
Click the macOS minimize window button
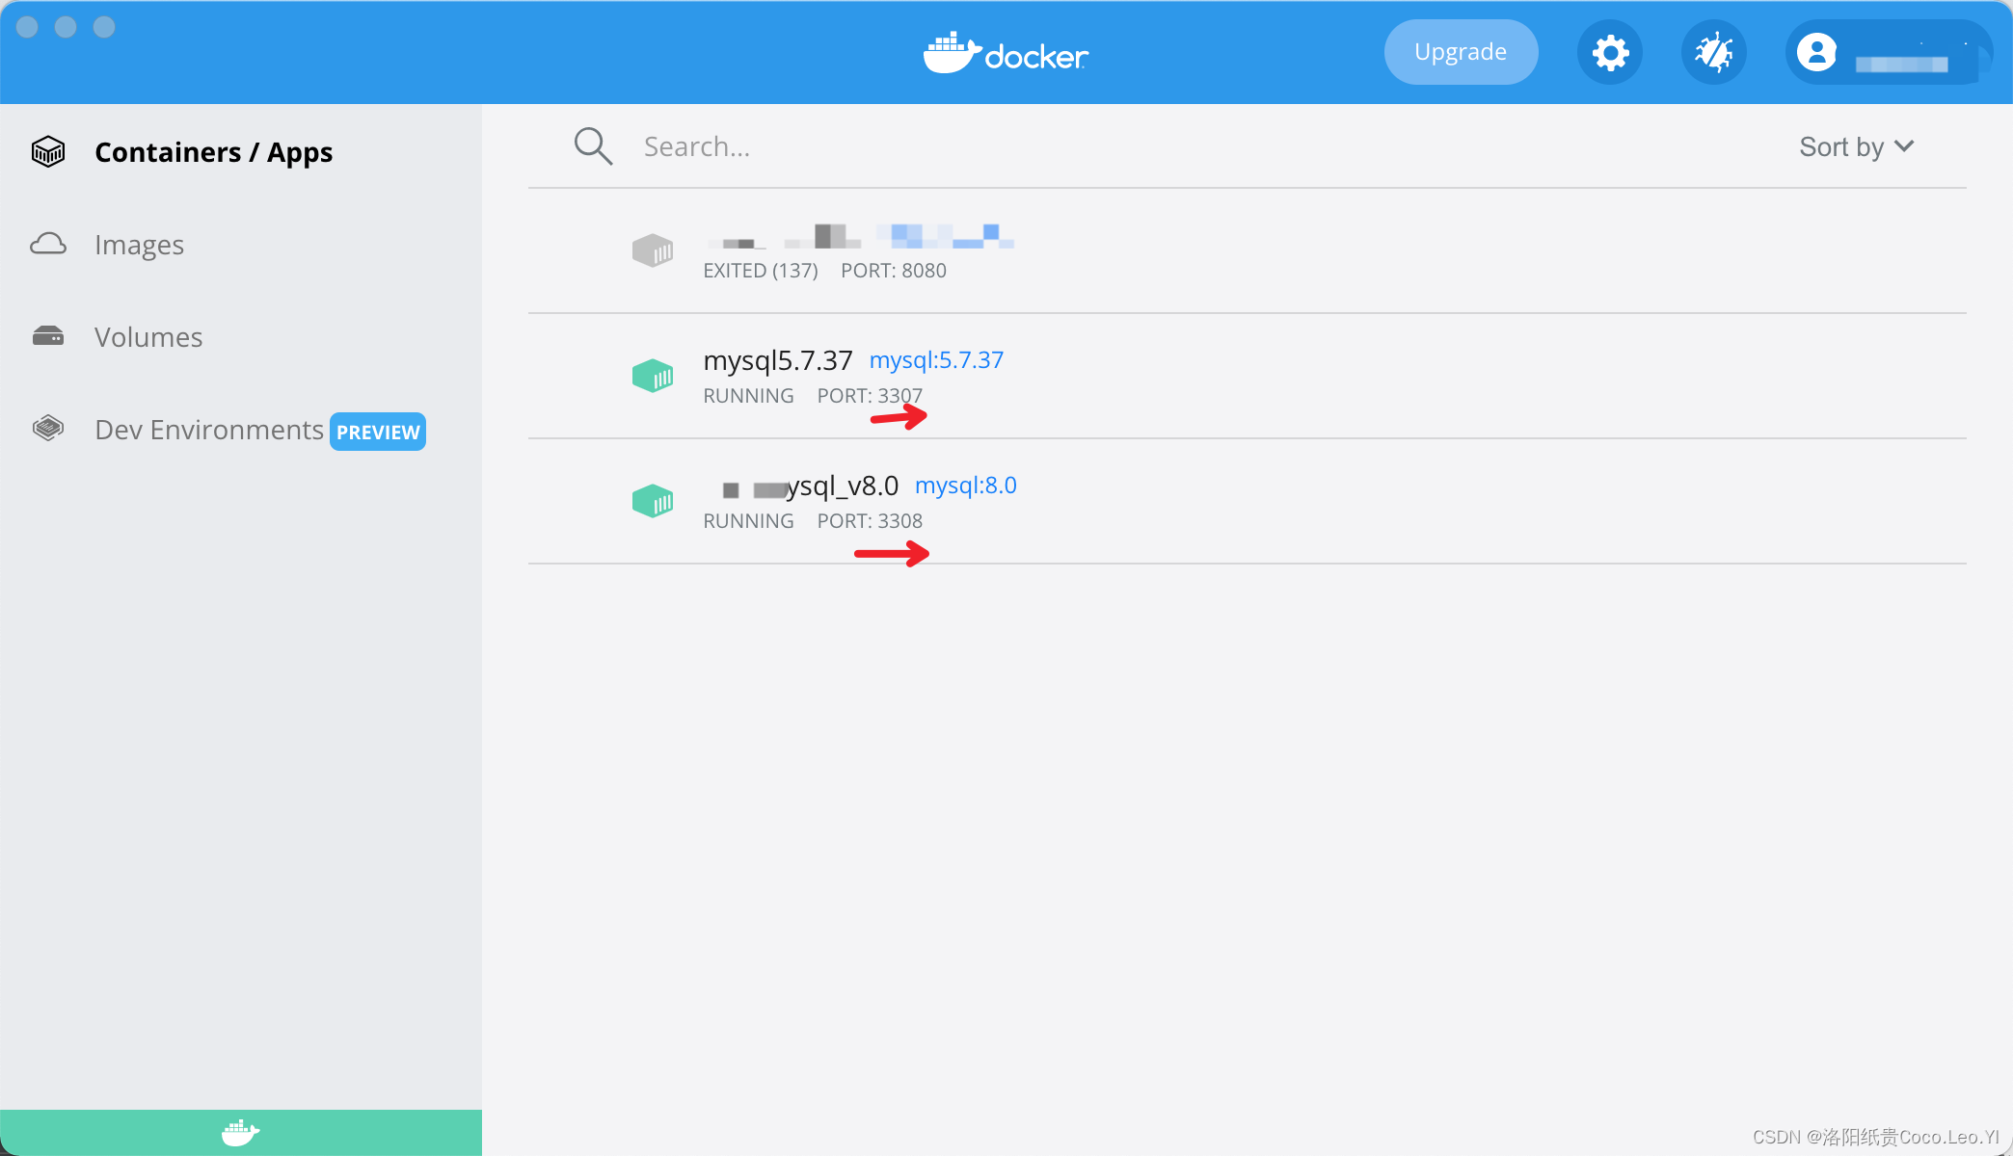(x=66, y=27)
